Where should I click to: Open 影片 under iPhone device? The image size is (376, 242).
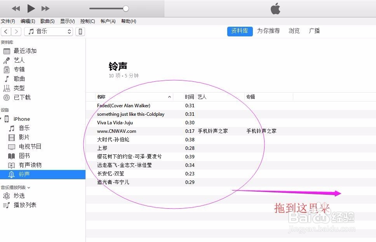tap(24, 137)
